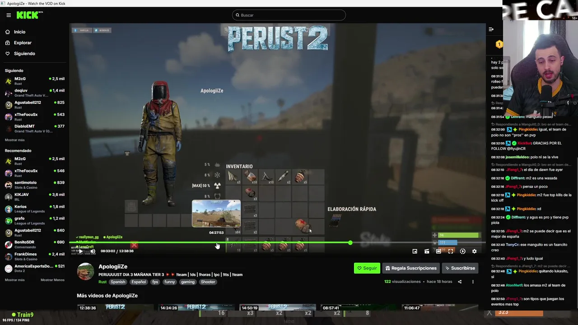
Task: Enable picture-in-picture mode in the player
Action: [x=415, y=251]
